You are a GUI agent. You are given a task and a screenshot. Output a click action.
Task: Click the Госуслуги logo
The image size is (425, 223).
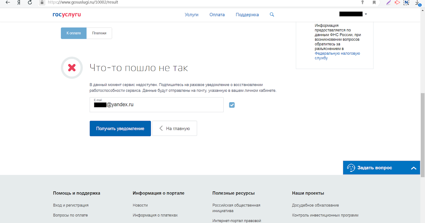pos(67,15)
